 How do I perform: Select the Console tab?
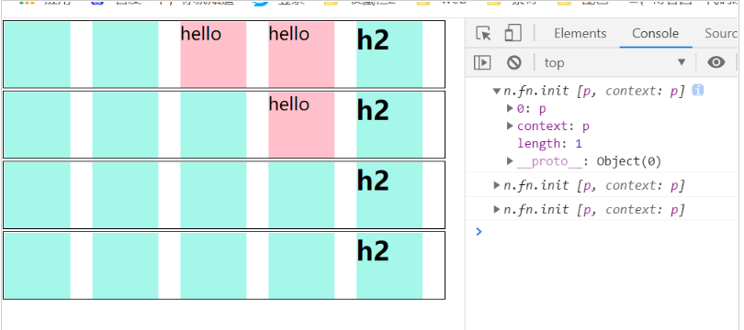[655, 34]
